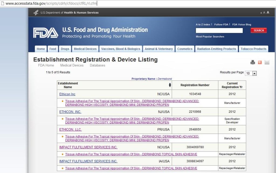276x173 pixels.
Task: Open IMPACT FULFILLMENT SERVICES NC/USA link
Action: 88,147
